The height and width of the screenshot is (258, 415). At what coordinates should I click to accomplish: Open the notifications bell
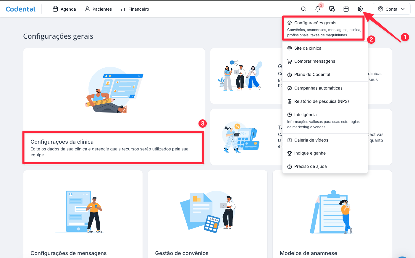(x=318, y=9)
